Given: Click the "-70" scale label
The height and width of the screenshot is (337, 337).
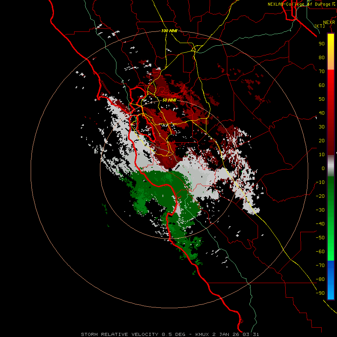Looking at the screenshot, I should (x=320, y=265).
